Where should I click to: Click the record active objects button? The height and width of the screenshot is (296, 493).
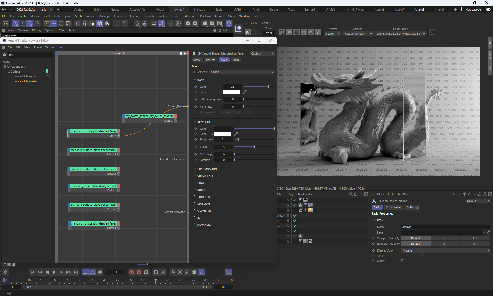(x=132, y=272)
